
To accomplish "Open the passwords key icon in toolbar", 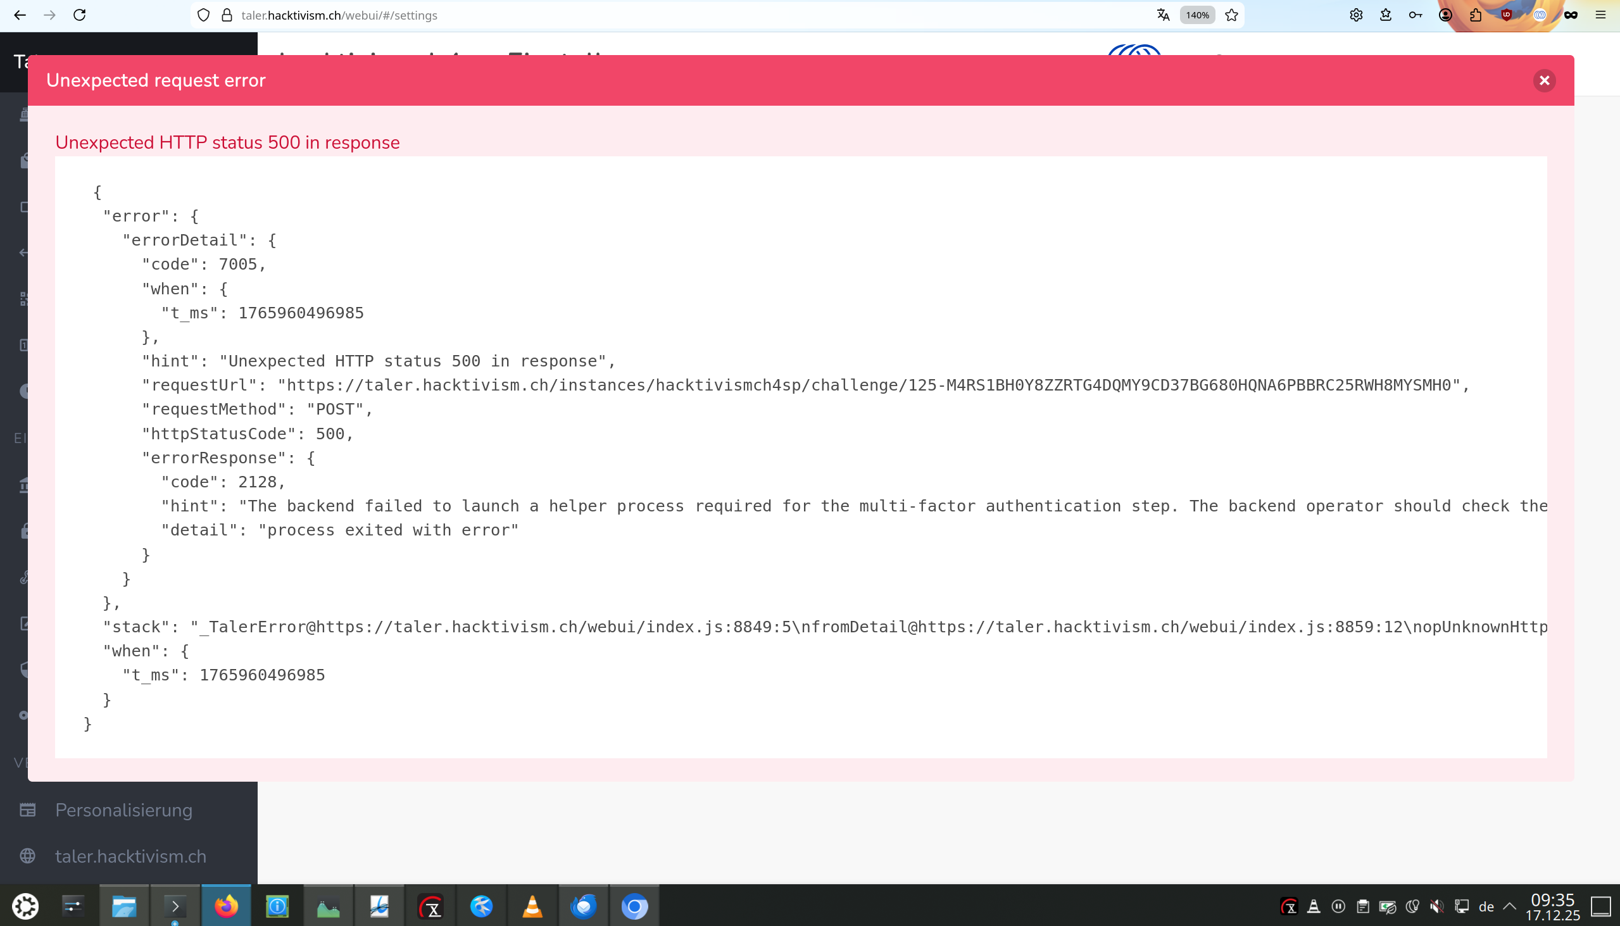I will 1415,15.
